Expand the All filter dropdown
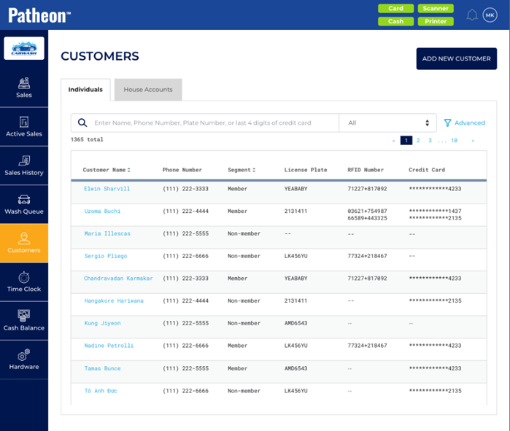 [x=388, y=123]
